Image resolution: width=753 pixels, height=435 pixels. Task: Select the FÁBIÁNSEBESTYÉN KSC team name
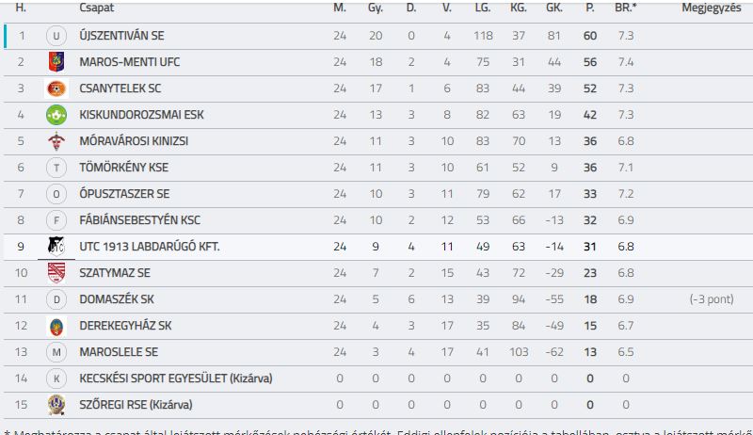pos(139,220)
